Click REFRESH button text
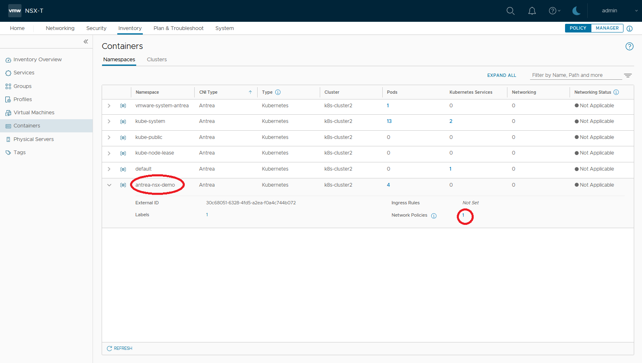Screen dimensions: 642x363 (123, 349)
